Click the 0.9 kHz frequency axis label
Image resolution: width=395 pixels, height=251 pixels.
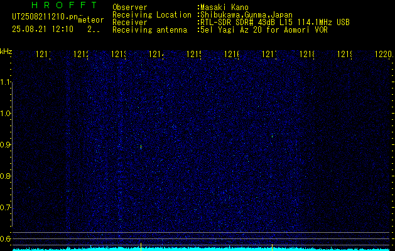coord(5,144)
